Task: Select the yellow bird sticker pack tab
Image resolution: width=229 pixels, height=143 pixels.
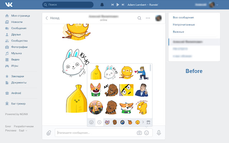Action: coord(137,122)
